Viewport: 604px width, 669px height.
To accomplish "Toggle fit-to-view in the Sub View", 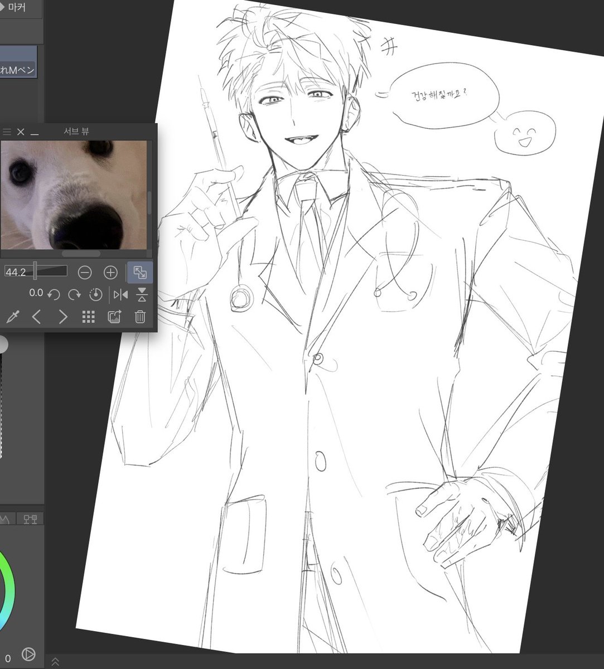I will click(140, 273).
